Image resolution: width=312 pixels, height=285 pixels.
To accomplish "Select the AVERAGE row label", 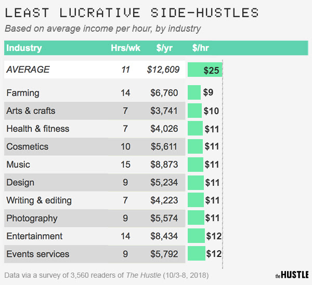I will (x=28, y=70).
